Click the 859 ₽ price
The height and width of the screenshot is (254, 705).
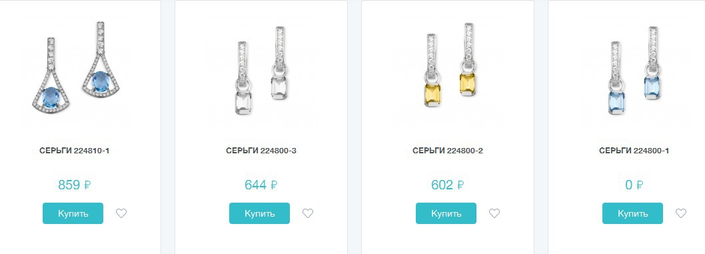(x=75, y=185)
